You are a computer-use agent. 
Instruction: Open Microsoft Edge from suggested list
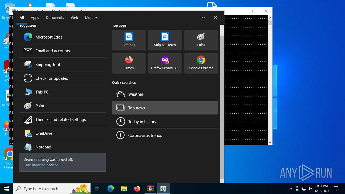click(x=63, y=37)
